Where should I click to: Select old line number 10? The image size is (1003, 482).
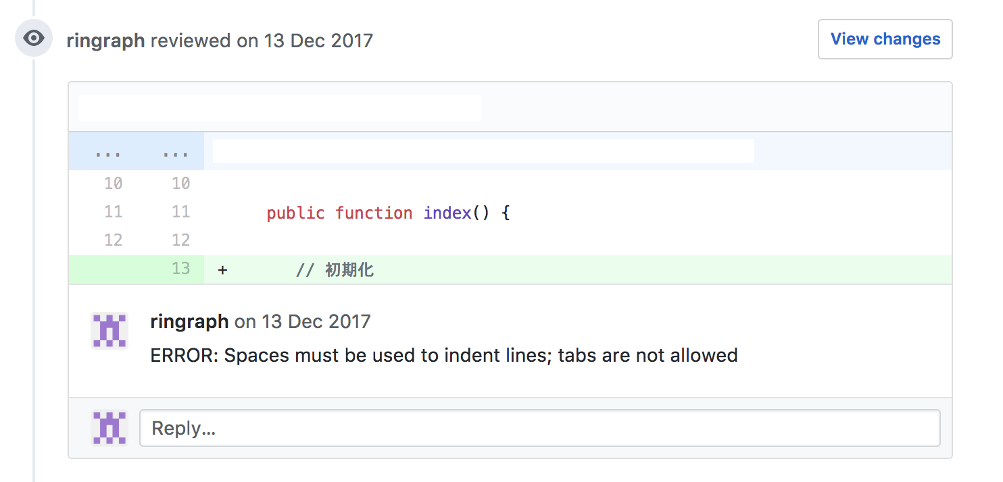(113, 184)
